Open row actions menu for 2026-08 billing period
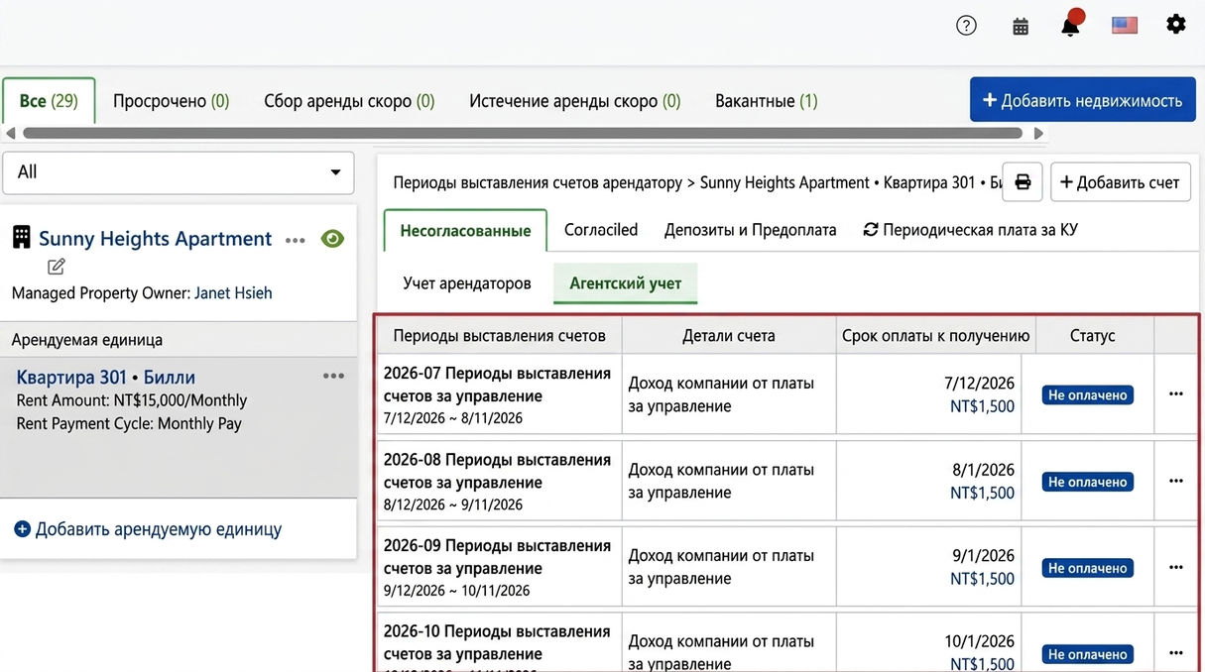This screenshot has height=672, width=1205. (1176, 481)
